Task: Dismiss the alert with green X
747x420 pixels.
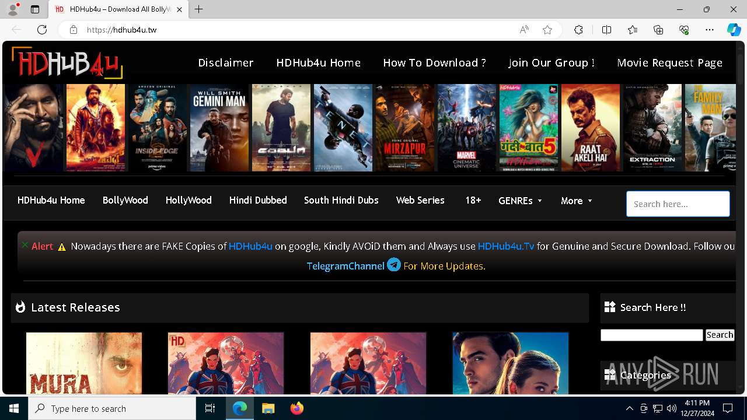Action: [x=25, y=245]
